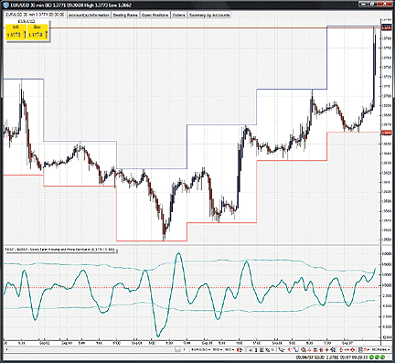
Task: Open the BID price type dropdown
Action: tap(230, 350)
